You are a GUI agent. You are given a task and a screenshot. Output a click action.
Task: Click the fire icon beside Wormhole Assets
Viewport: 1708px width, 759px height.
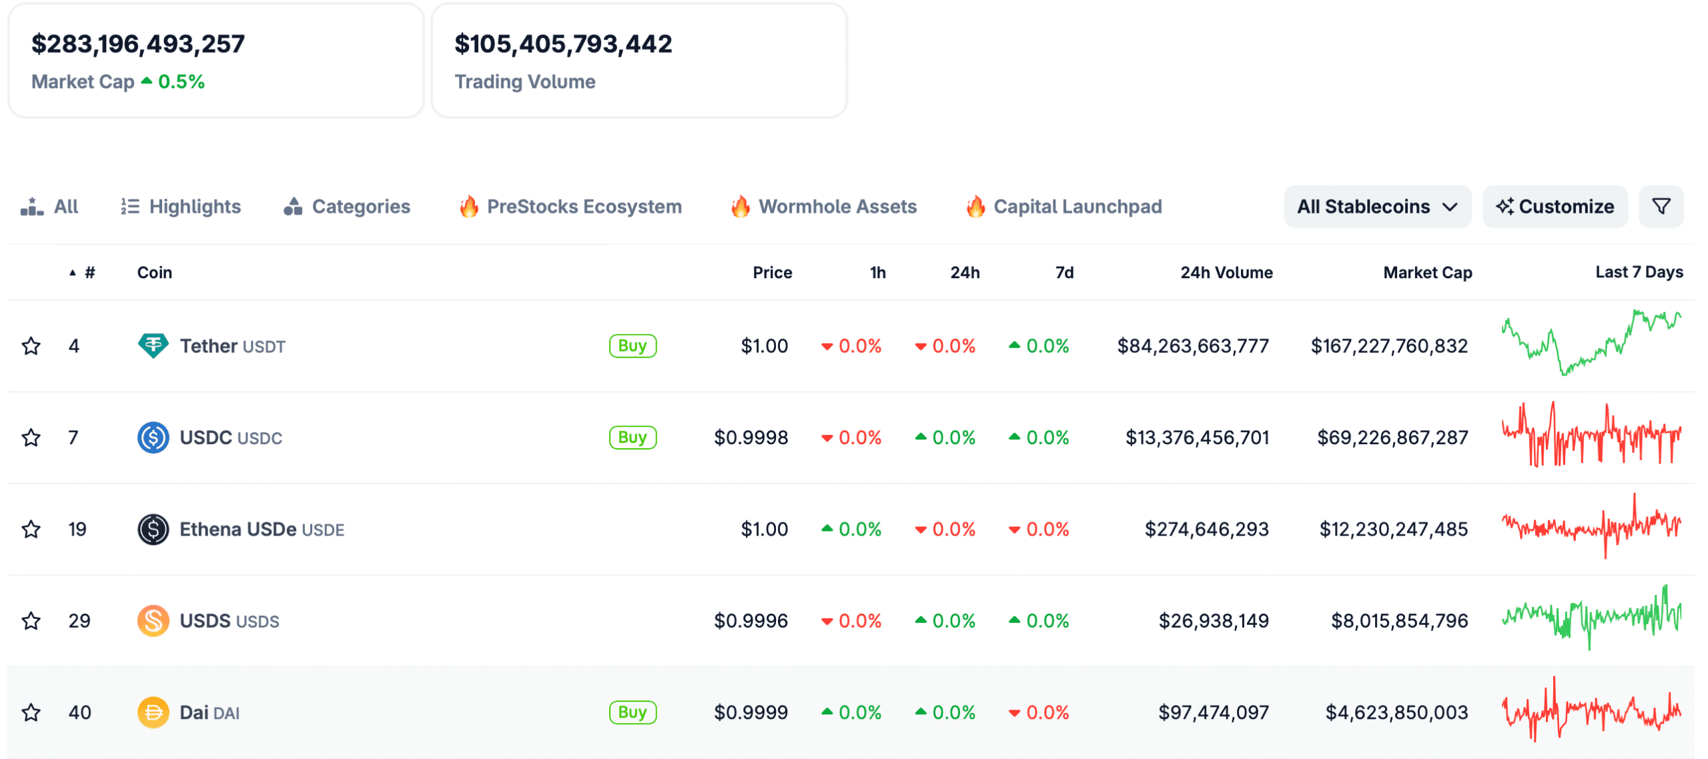(x=741, y=206)
